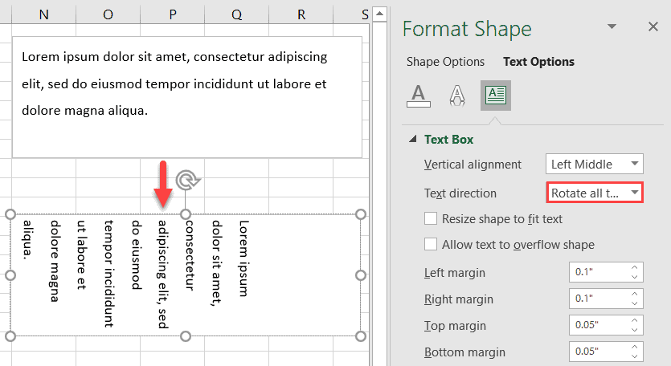
Task: Click the bottom-right resize handle of rotated shape
Action: (360, 335)
